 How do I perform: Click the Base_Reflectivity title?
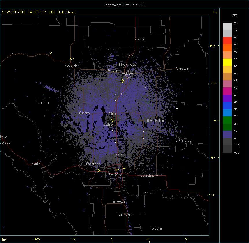125,4
